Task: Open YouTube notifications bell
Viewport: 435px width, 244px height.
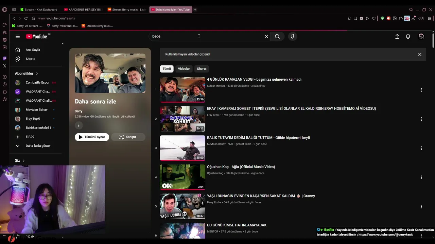Action: 408,36
